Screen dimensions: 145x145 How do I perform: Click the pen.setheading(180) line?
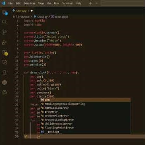click(x=46, y=85)
